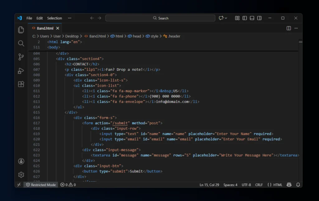Open the Explorer view in activity bar
The height and width of the screenshot is (201, 319).
pos(21,30)
